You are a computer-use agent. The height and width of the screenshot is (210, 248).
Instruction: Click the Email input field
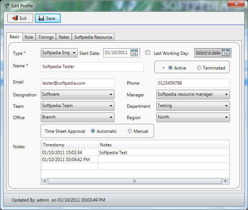77,83
